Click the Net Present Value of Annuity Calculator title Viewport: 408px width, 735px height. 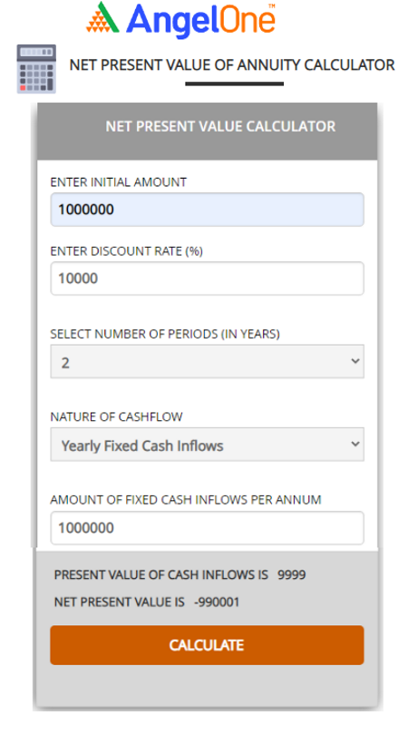232,64
